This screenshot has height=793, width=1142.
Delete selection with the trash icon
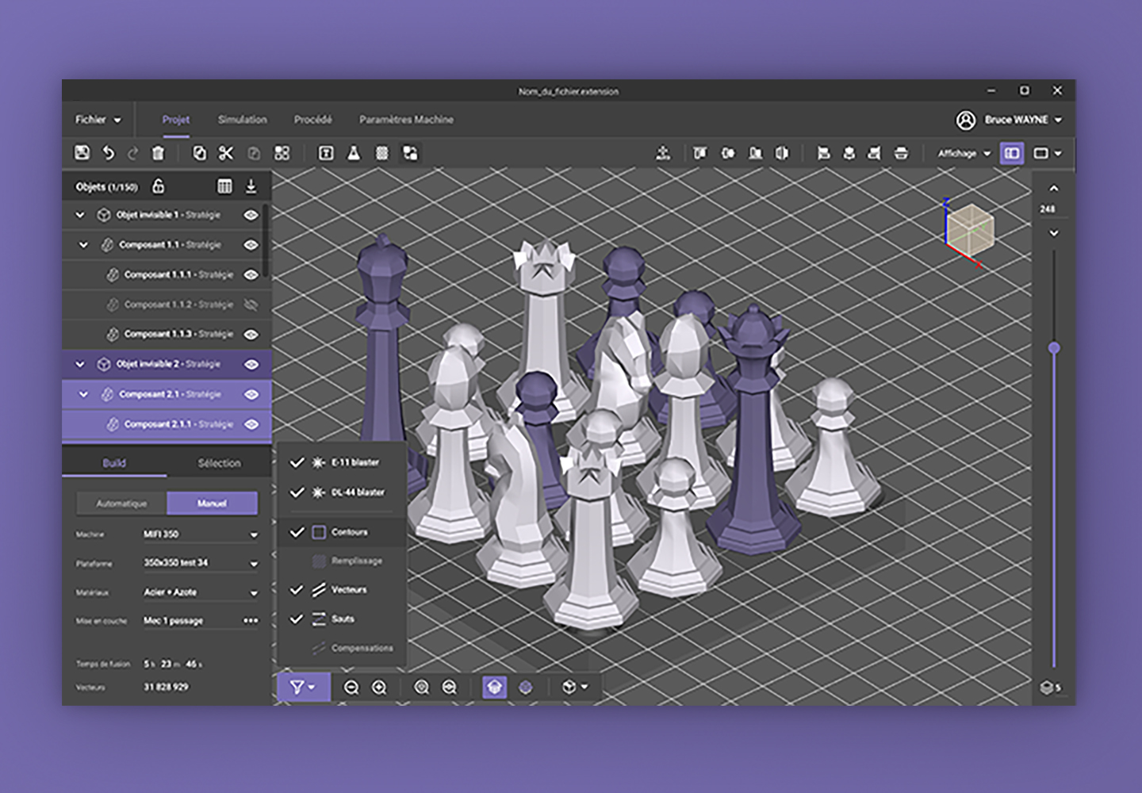point(158,153)
